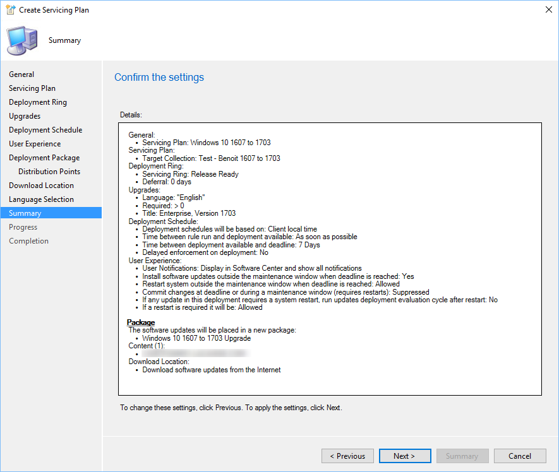The height and width of the screenshot is (472, 559).
Task: Click 'The software updates will be placed' line
Action: [212, 330]
